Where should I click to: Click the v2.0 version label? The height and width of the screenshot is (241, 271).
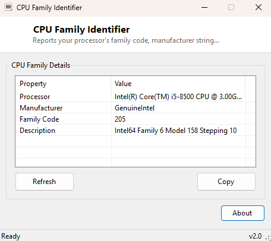point(256,236)
